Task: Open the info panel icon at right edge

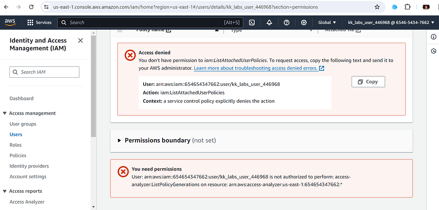Action: pos(433,37)
